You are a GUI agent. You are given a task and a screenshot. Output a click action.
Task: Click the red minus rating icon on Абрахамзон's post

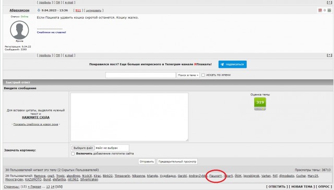(320, 10)
